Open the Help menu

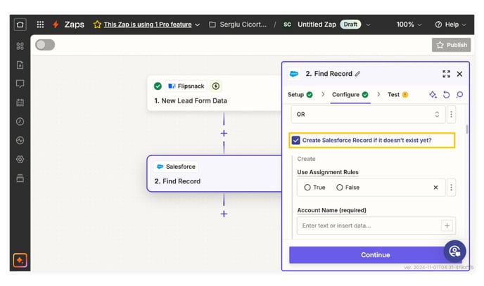pos(450,25)
